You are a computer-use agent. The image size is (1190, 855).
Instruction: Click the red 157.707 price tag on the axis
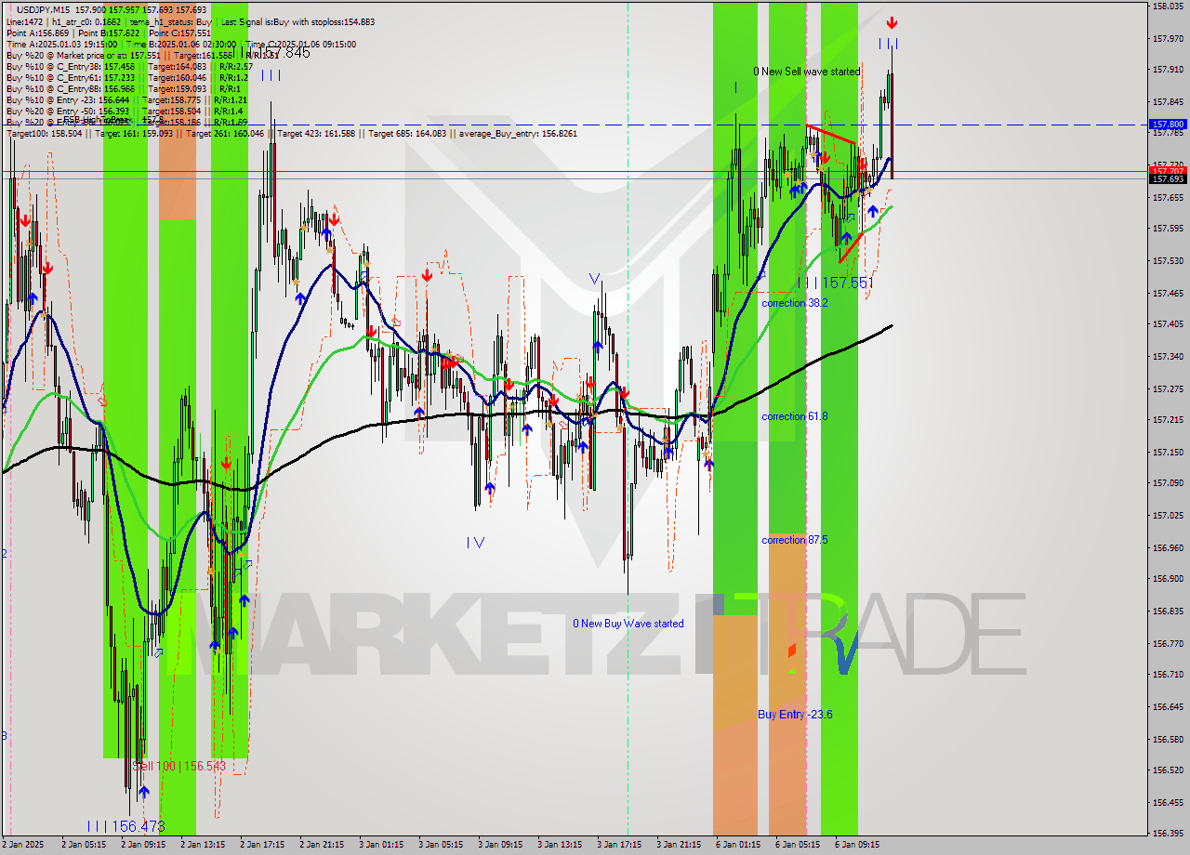[x=1169, y=171]
